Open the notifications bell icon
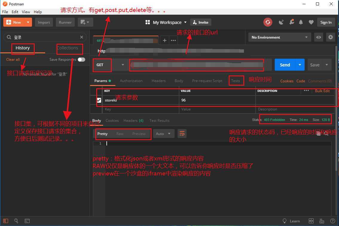The image size is (339, 226). click(x=301, y=22)
